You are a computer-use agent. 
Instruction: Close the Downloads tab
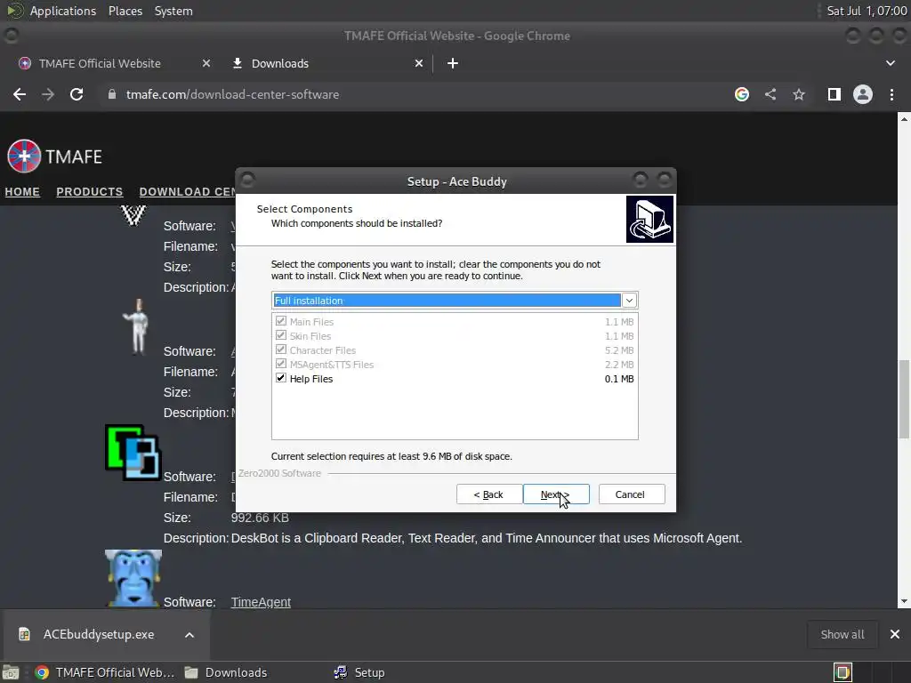pyautogui.click(x=419, y=63)
